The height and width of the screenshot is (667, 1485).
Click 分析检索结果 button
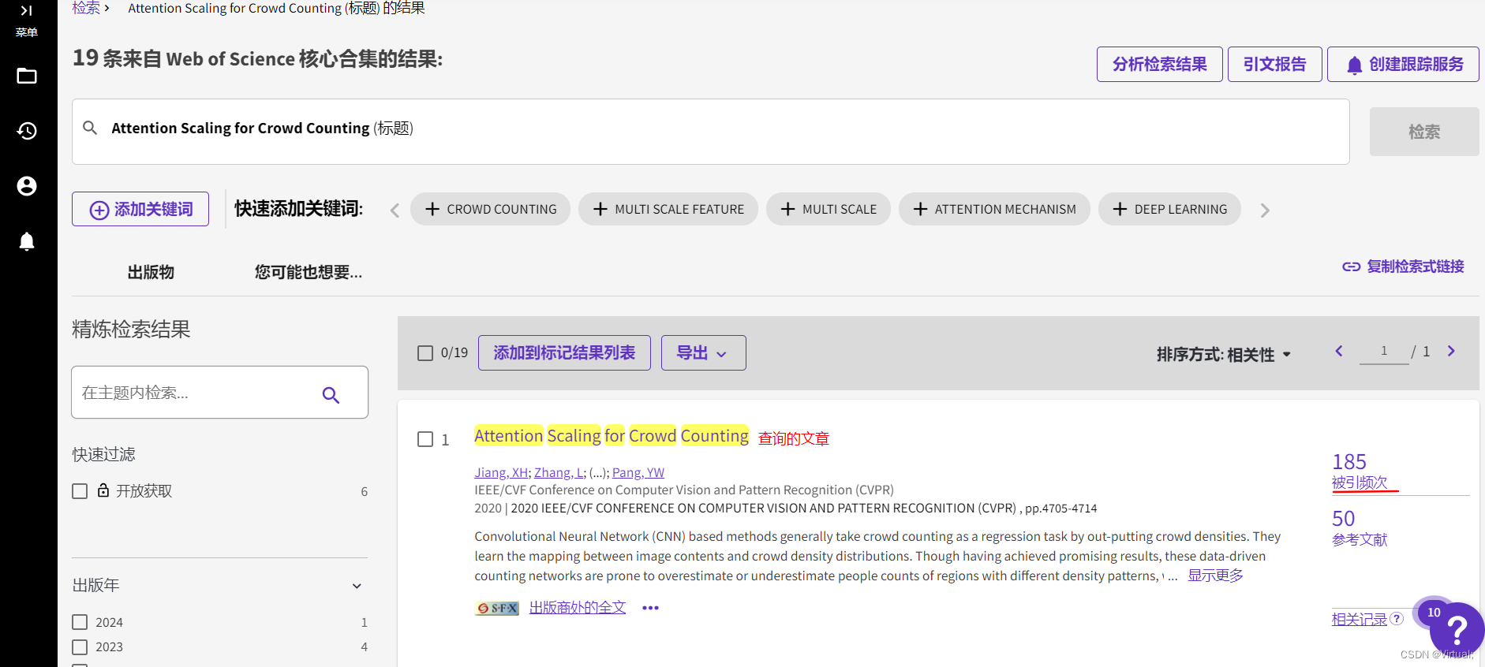(x=1159, y=64)
